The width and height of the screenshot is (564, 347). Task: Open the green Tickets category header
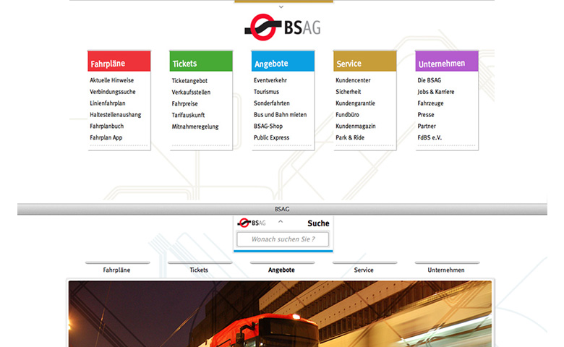(x=201, y=61)
